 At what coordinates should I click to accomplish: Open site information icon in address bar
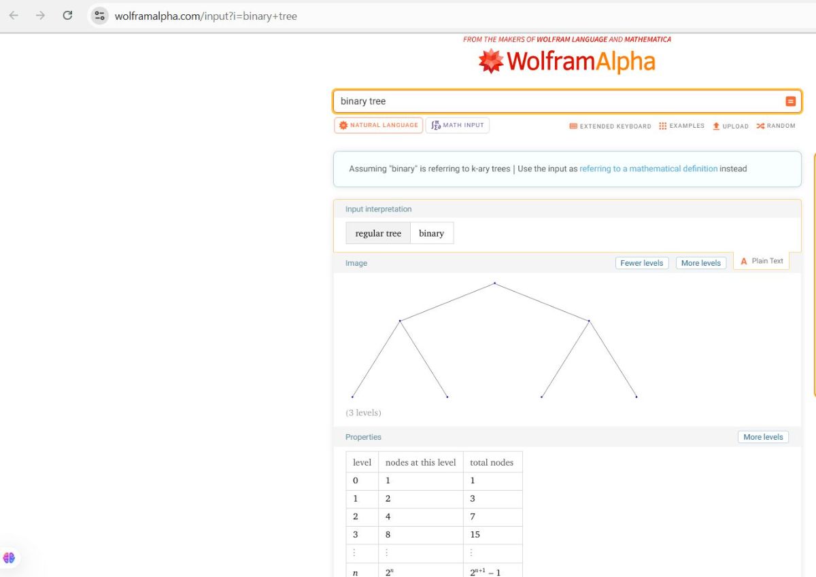pos(100,16)
